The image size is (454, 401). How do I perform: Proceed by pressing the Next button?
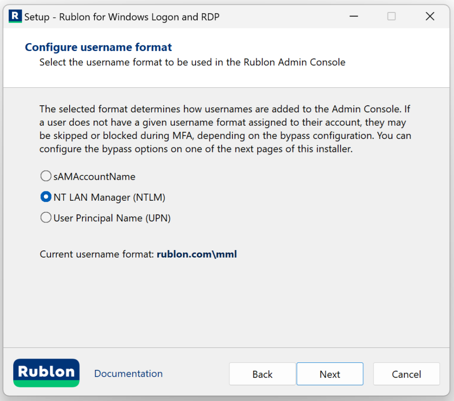coord(330,374)
